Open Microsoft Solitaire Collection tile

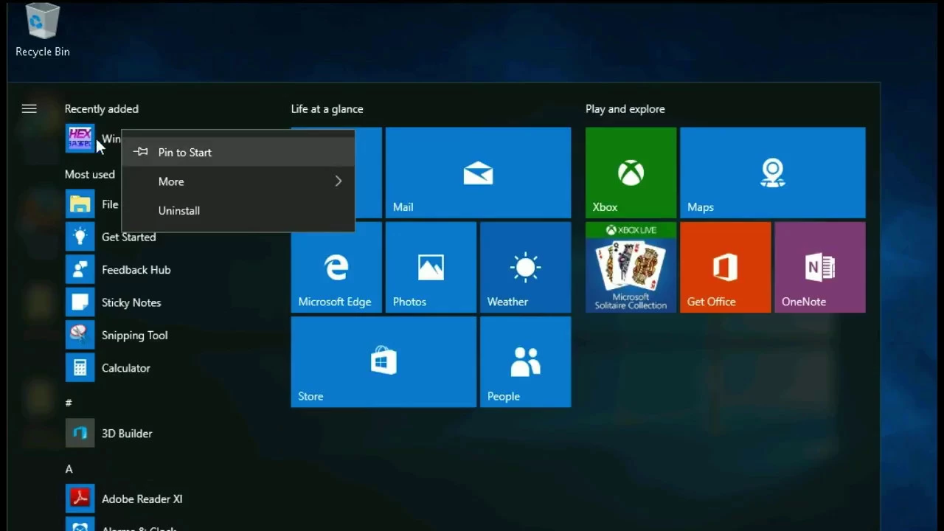tap(631, 267)
